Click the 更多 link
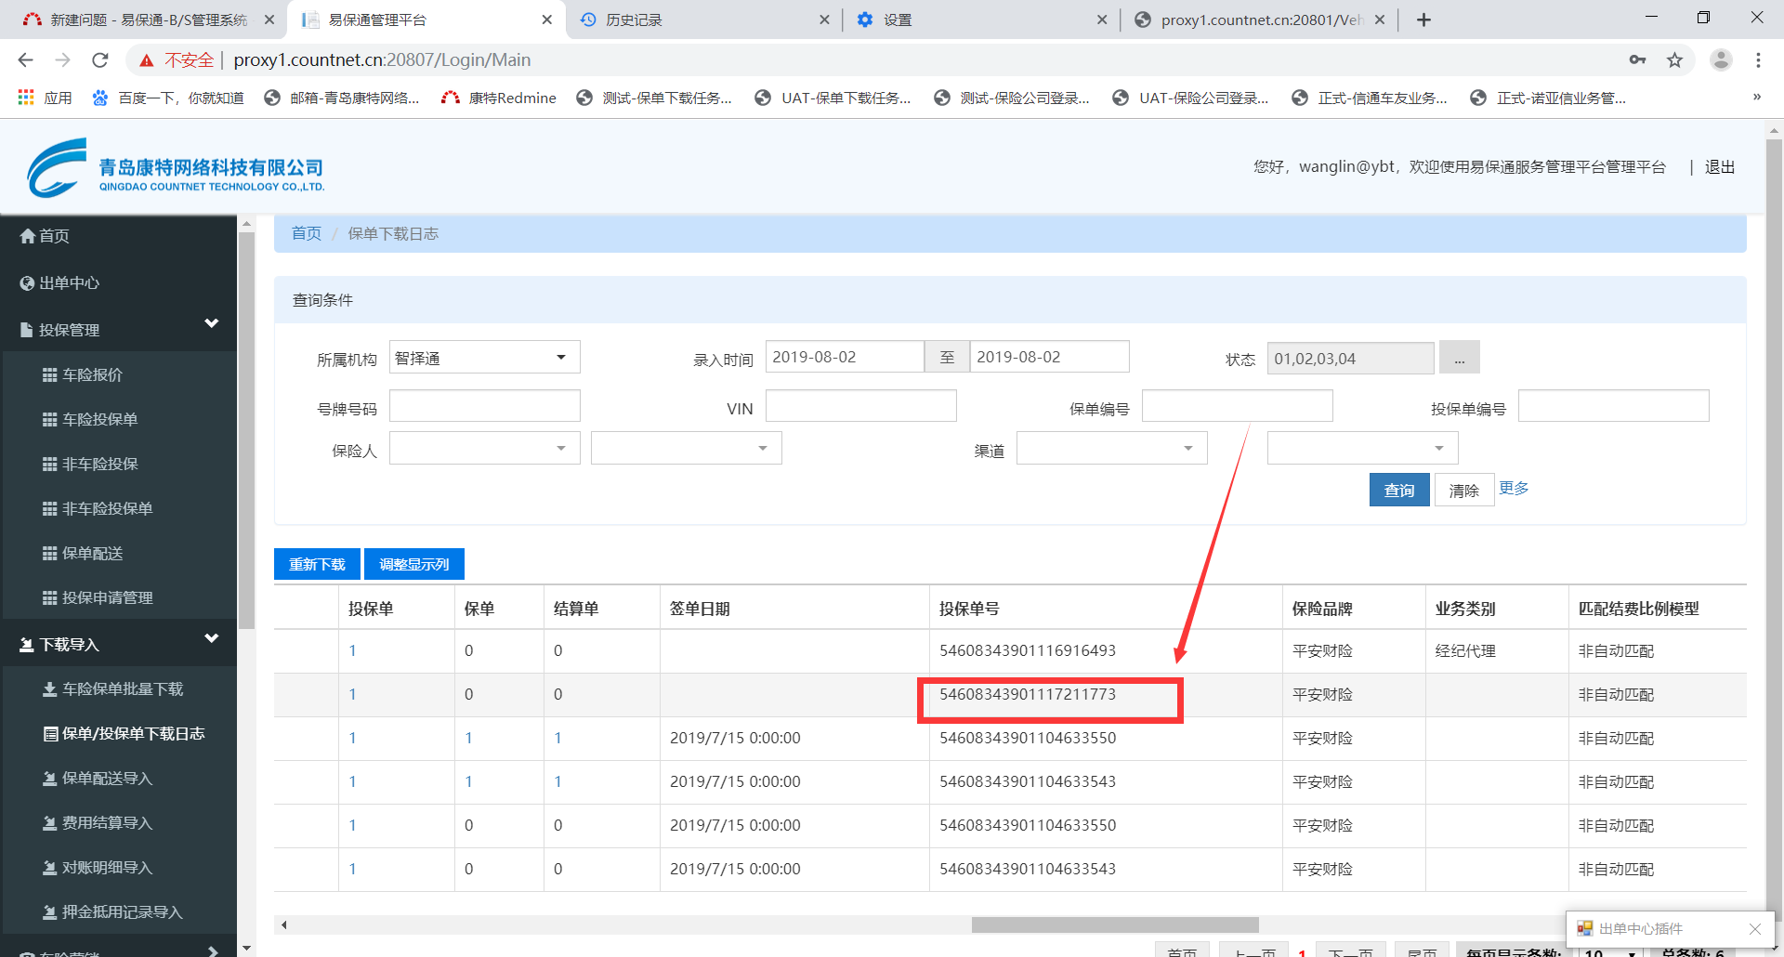 (1513, 489)
